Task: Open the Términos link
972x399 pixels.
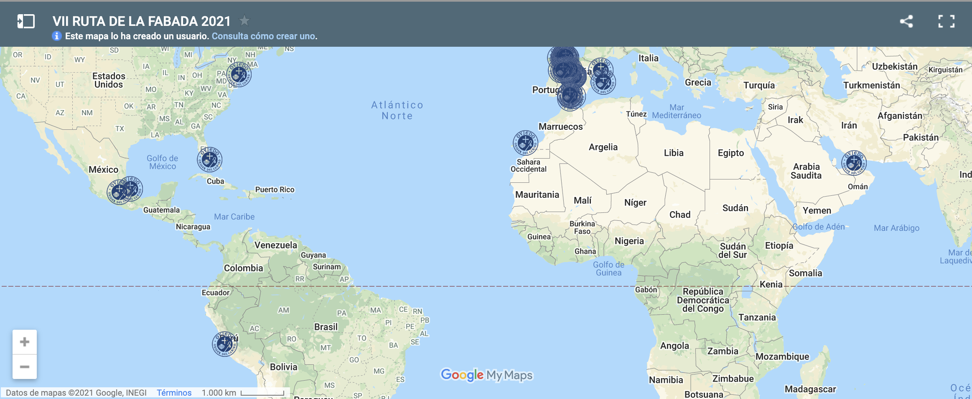Action: tap(174, 393)
